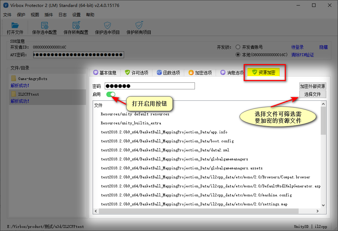Click the 隐藏 link

(x=323, y=47)
